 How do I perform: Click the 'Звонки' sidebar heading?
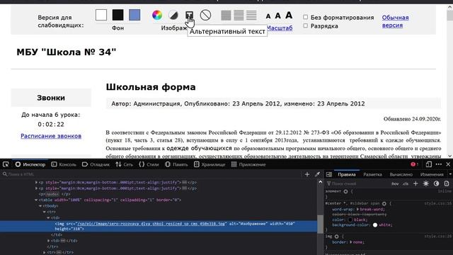[51, 98]
